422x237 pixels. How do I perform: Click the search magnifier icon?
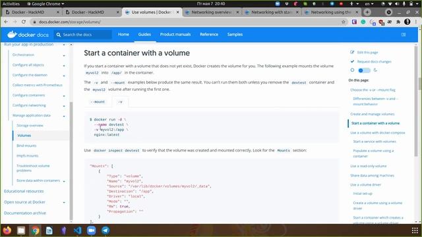[59, 35]
